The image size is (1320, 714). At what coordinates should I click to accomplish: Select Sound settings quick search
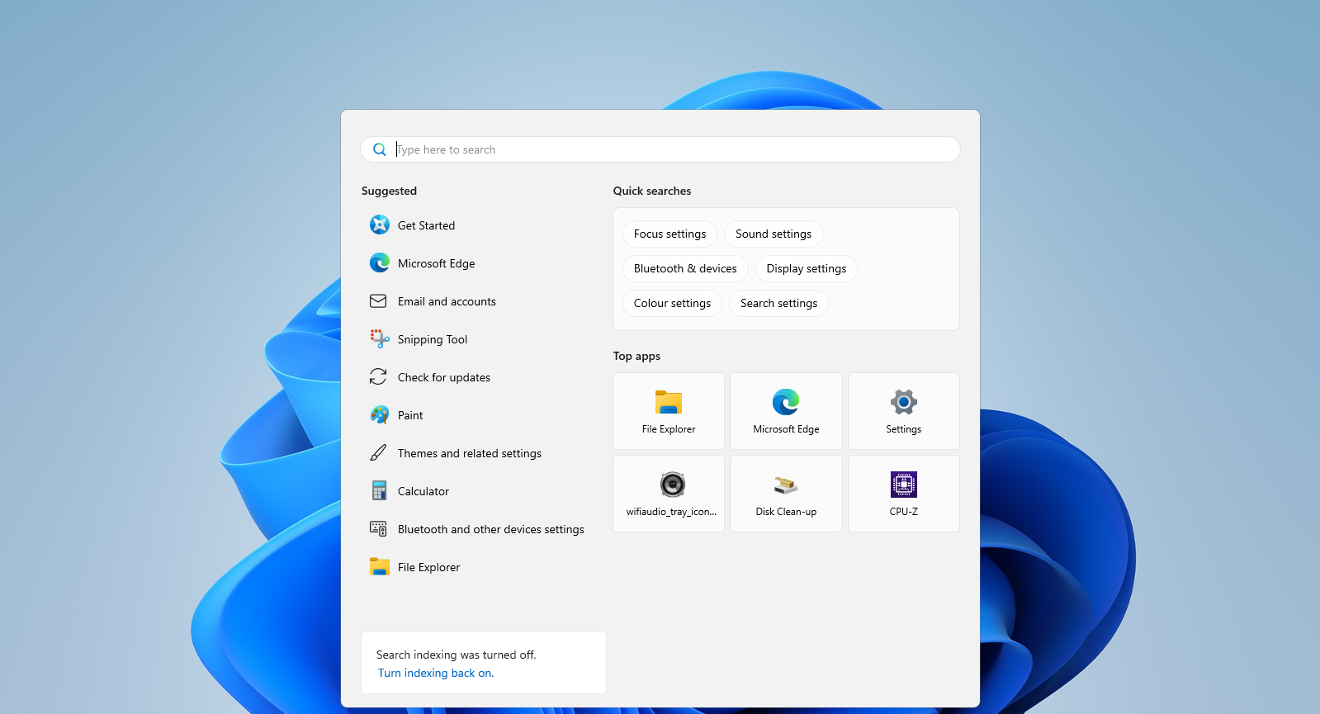coord(774,234)
